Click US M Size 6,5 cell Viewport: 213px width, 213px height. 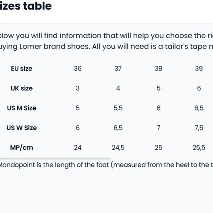(199, 108)
